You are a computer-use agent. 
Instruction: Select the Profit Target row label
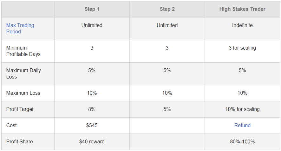[x=20, y=109]
